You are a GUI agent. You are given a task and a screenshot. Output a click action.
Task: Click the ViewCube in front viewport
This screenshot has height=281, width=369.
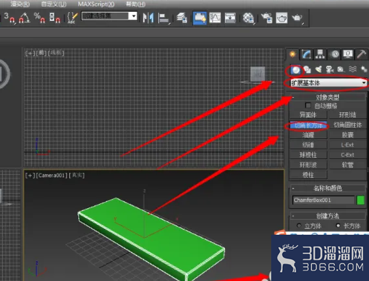(x=258, y=75)
